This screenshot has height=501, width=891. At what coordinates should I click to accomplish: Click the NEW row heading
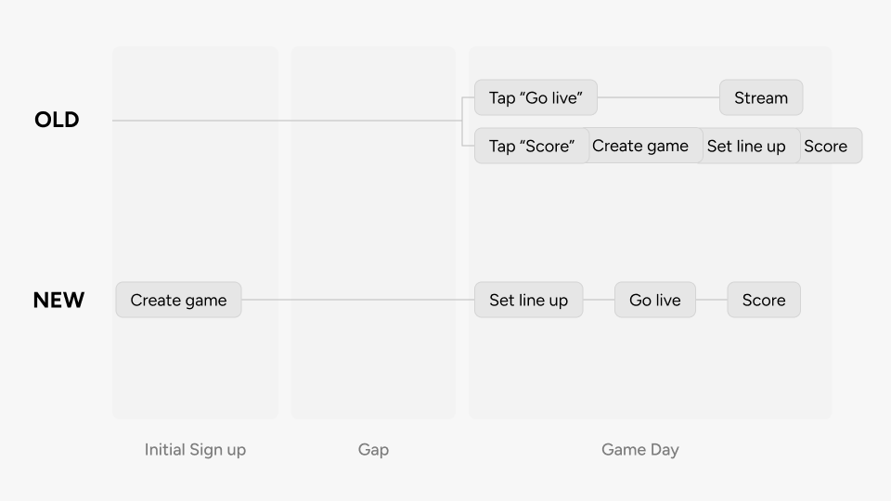[x=58, y=300]
